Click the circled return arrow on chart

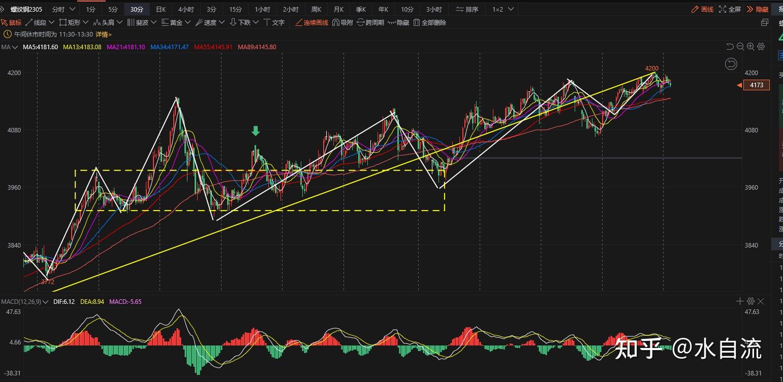tap(730, 63)
